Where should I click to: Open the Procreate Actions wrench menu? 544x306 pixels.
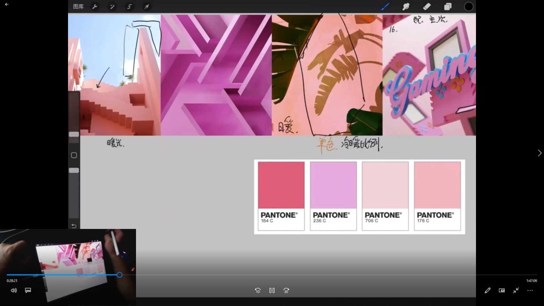point(95,7)
